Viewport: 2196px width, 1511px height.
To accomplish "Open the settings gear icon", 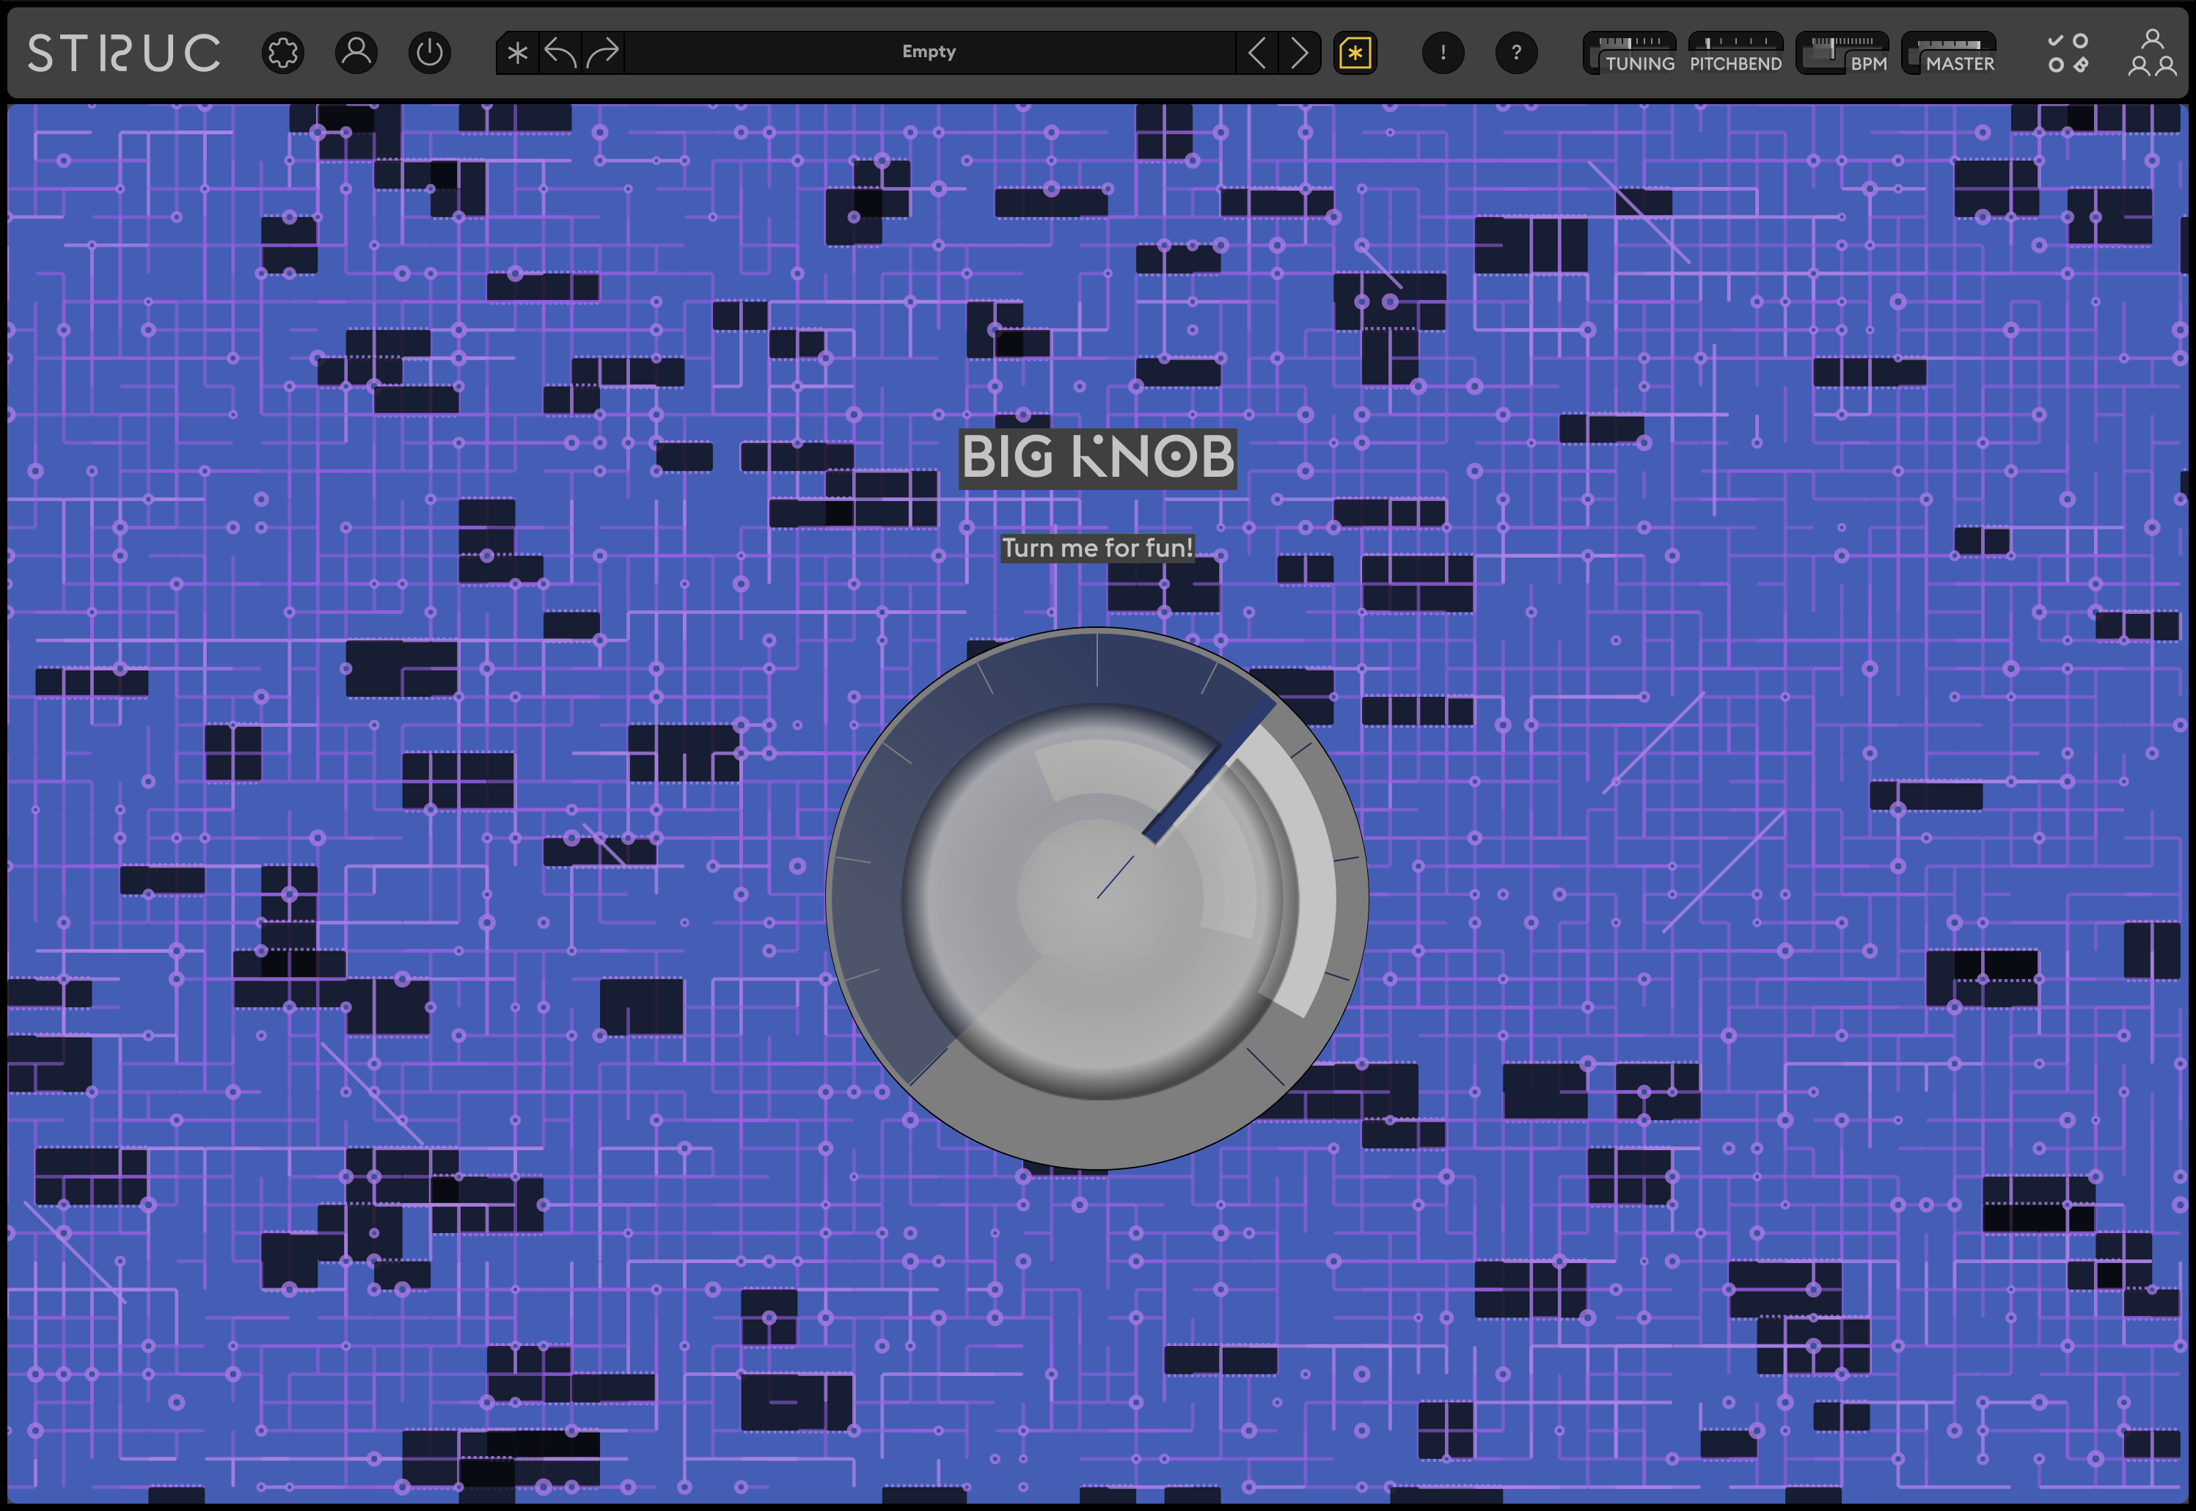I will [283, 53].
